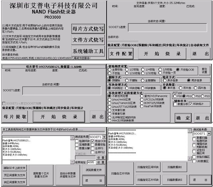Select the FS0 FSType radio

[175, 96]
